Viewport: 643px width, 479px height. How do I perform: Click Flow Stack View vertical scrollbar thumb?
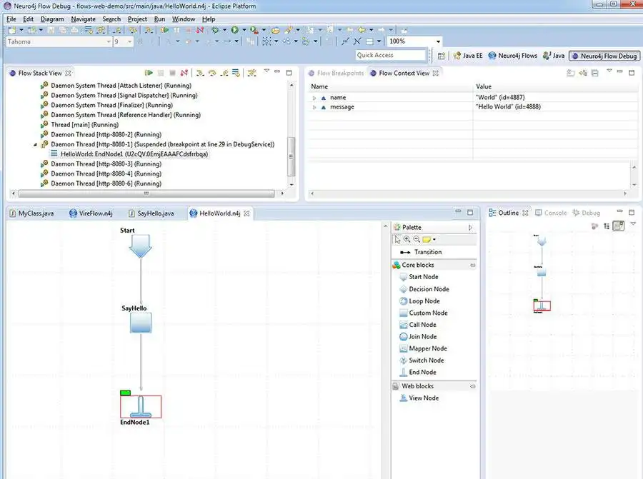pyautogui.click(x=291, y=156)
